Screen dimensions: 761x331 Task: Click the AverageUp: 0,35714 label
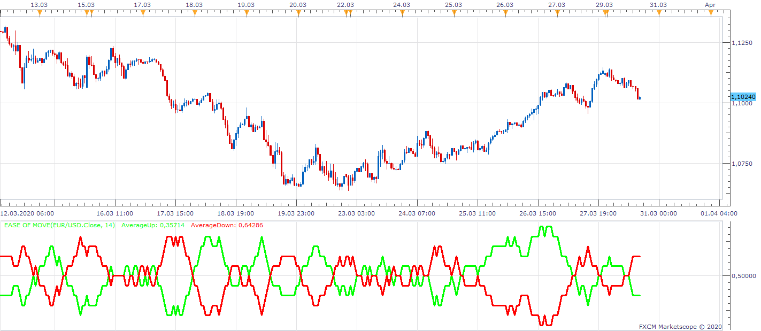point(153,225)
